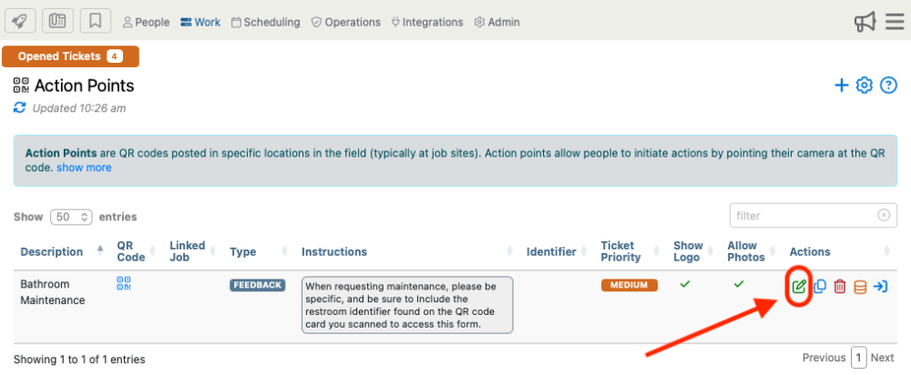Open the hamburger menu icon
The image size is (911, 375).
895,22
